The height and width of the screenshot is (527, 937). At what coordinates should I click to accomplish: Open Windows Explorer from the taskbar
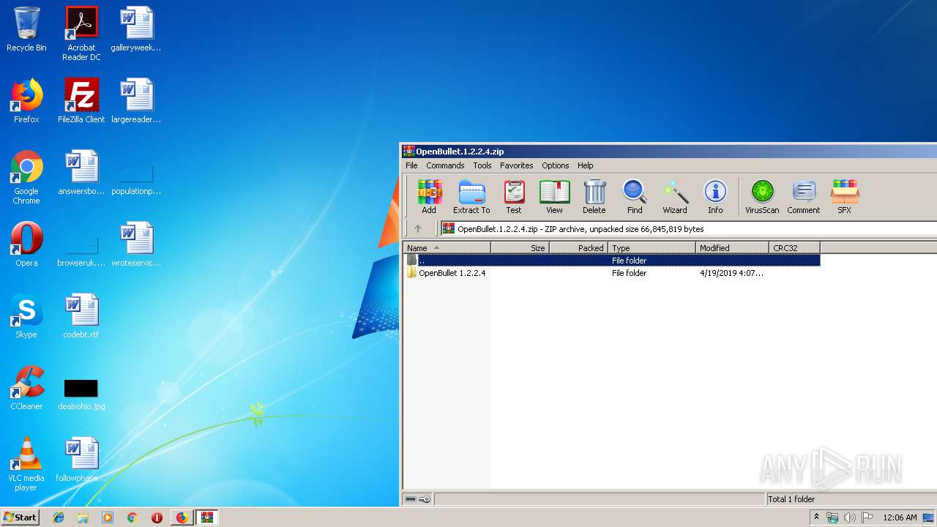(83, 517)
